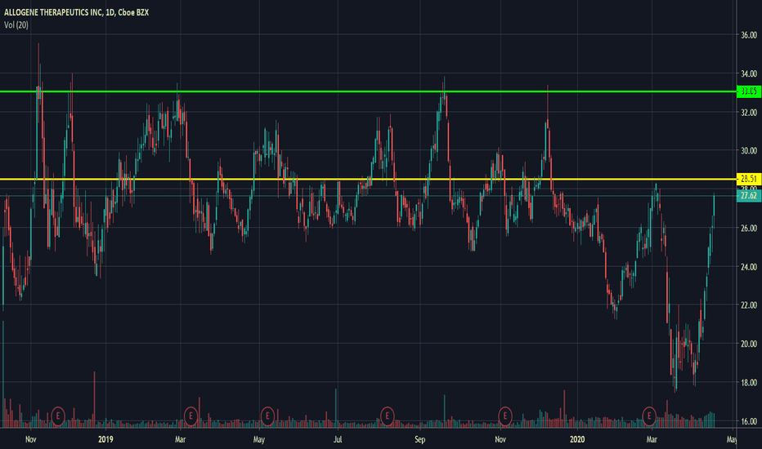
Task: Click the 20.00 price axis label
Action: pyautogui.click(x=749, y=344)
